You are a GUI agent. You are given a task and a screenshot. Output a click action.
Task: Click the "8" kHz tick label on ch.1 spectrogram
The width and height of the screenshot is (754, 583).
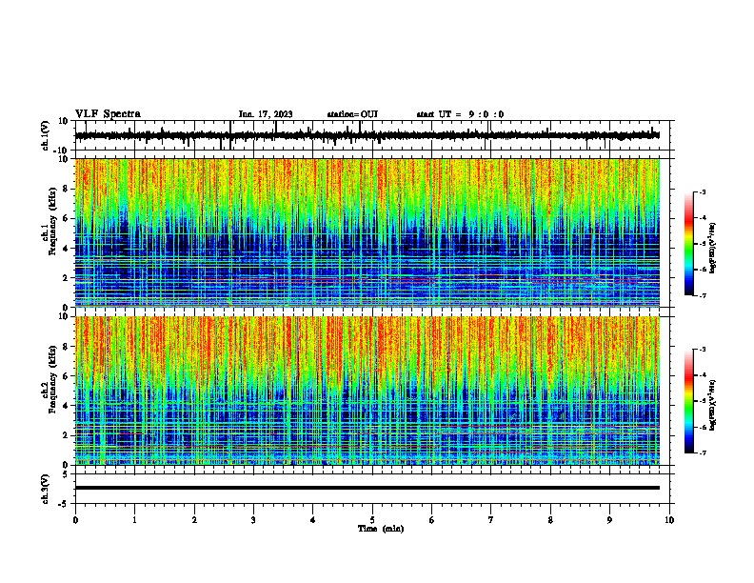(66, 189)
